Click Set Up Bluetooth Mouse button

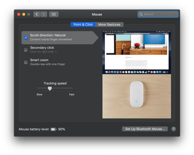pyautogui.click(x=145, y=129)
